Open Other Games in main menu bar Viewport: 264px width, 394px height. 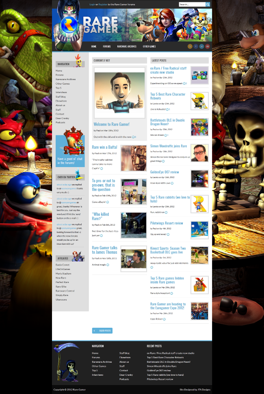coord(149,46)
